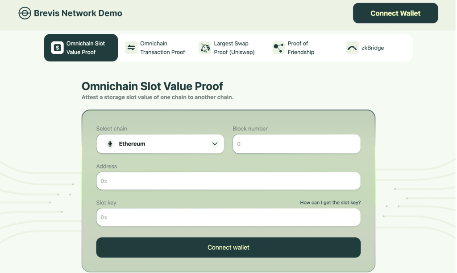457x273 pixels.
Task: Click the Ethereum diamond icon in chain selector
Action: [x=109, y=144]
